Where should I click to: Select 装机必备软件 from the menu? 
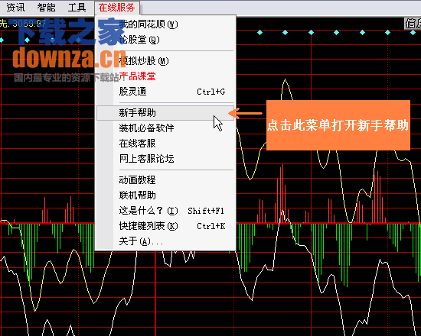[x=165, y=128]
